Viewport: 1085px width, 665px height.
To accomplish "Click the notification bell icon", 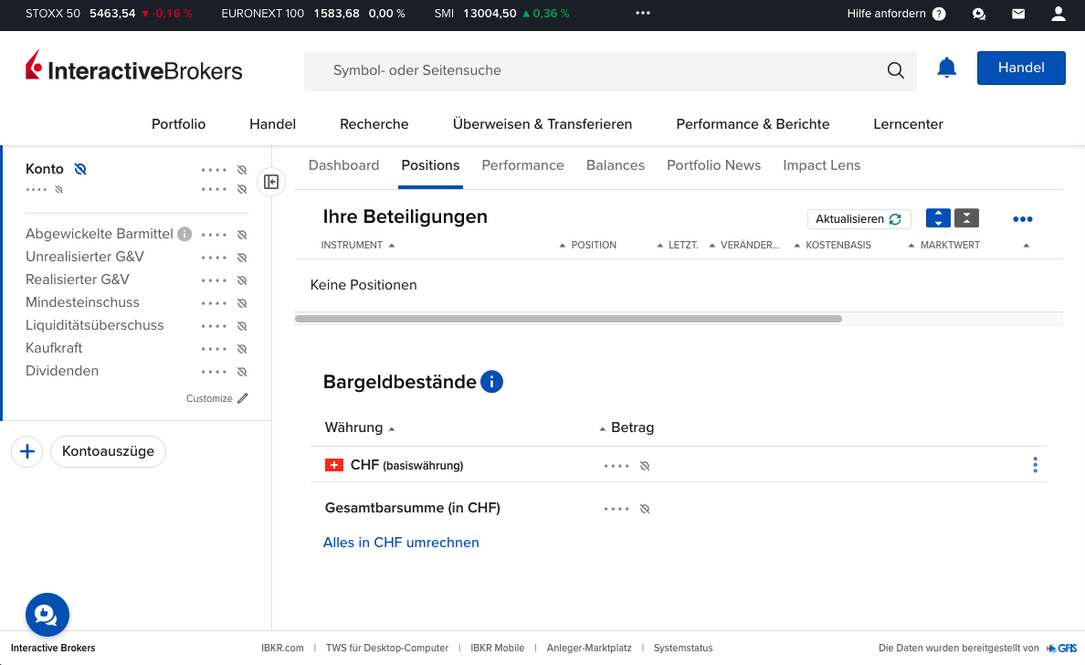I will click(x=946, y=69).
